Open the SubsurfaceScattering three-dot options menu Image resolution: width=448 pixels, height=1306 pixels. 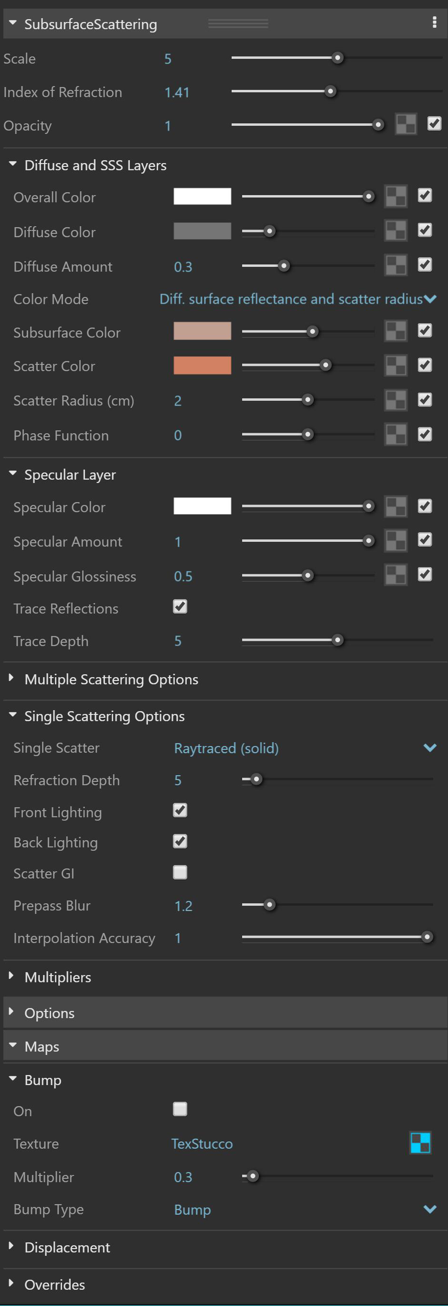[x=434, y=22]
